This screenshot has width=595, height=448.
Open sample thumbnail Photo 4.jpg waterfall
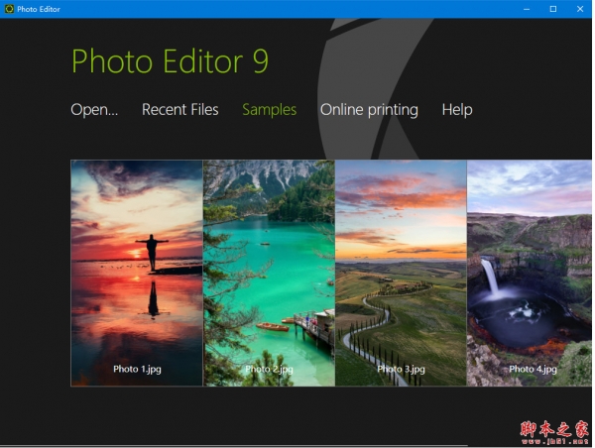click(530, 274)
